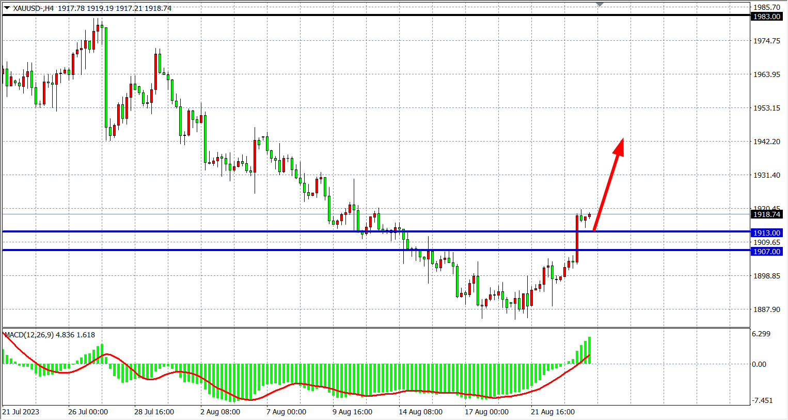Viewport: 788px width, 420px height.
Task: Click the 0.00 MACD zero level label
Action: click(759, 364)
